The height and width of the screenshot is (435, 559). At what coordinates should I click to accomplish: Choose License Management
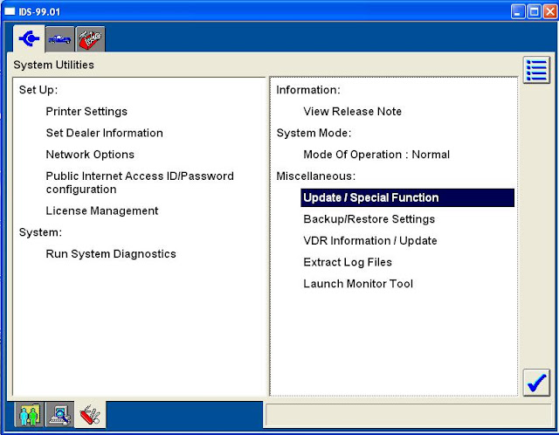[102, 211]
